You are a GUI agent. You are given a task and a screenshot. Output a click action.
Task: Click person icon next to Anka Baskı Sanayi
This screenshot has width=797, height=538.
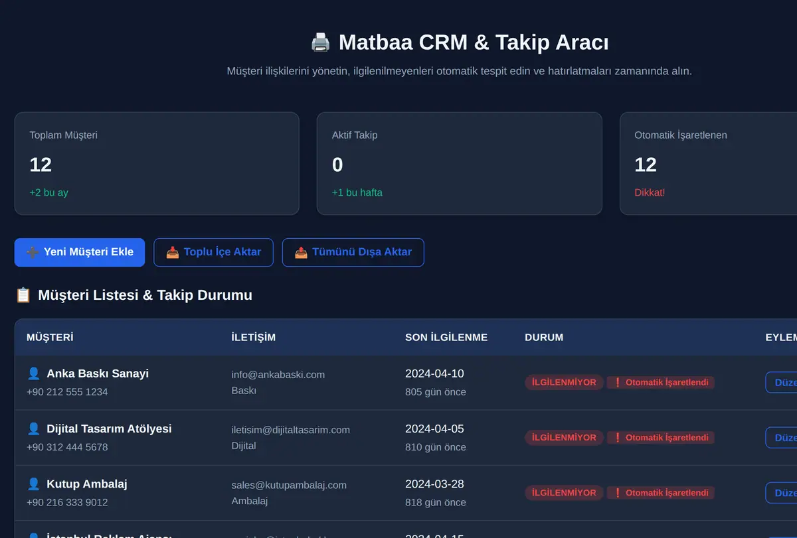(33, 373)
